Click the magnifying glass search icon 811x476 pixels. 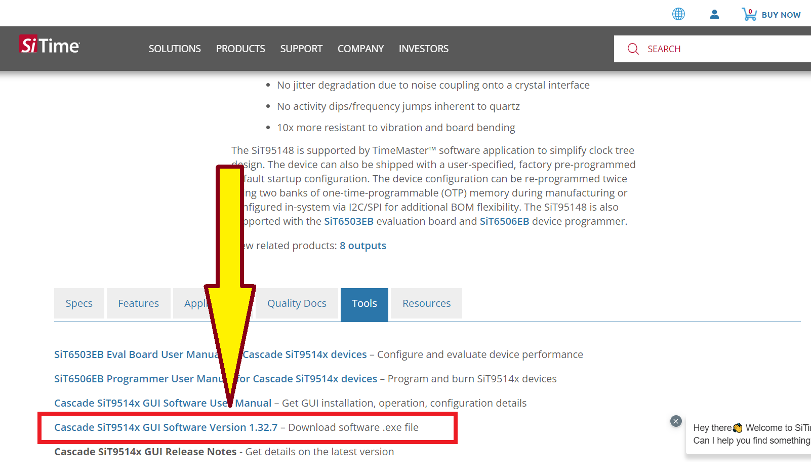pos(633,49)
